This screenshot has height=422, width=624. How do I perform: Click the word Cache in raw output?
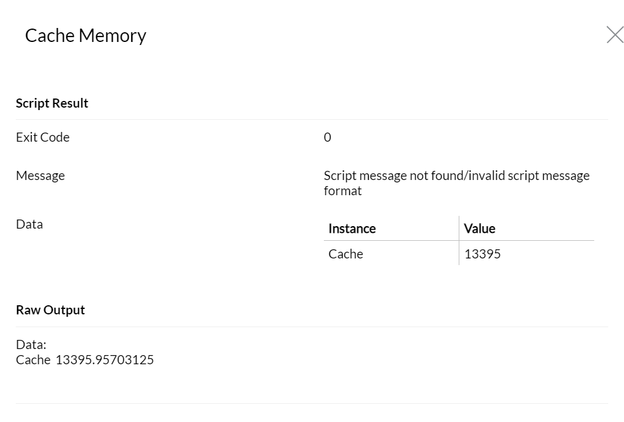[33, 360]
